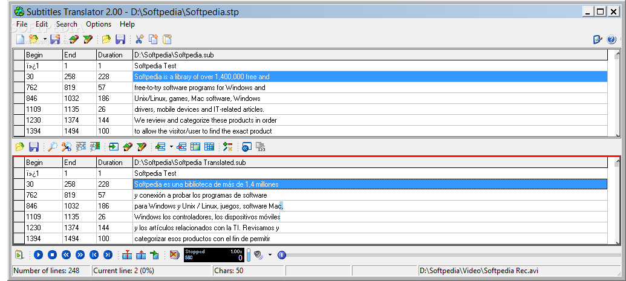
Task: Click the Paste clipboard icon
Action: point(167,39)
